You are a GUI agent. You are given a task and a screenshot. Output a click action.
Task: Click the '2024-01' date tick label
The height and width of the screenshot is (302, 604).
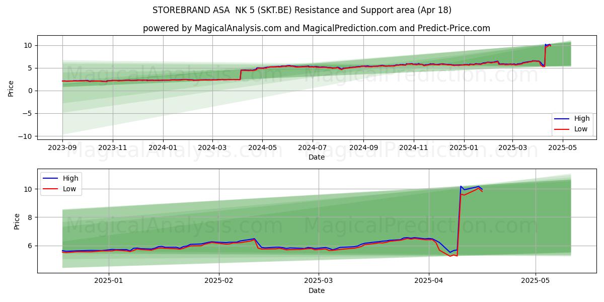click(163, 148)
